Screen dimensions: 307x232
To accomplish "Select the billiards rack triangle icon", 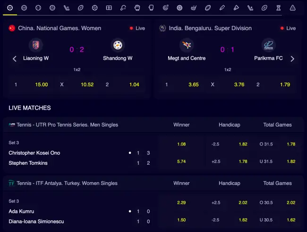I will 293,8.
